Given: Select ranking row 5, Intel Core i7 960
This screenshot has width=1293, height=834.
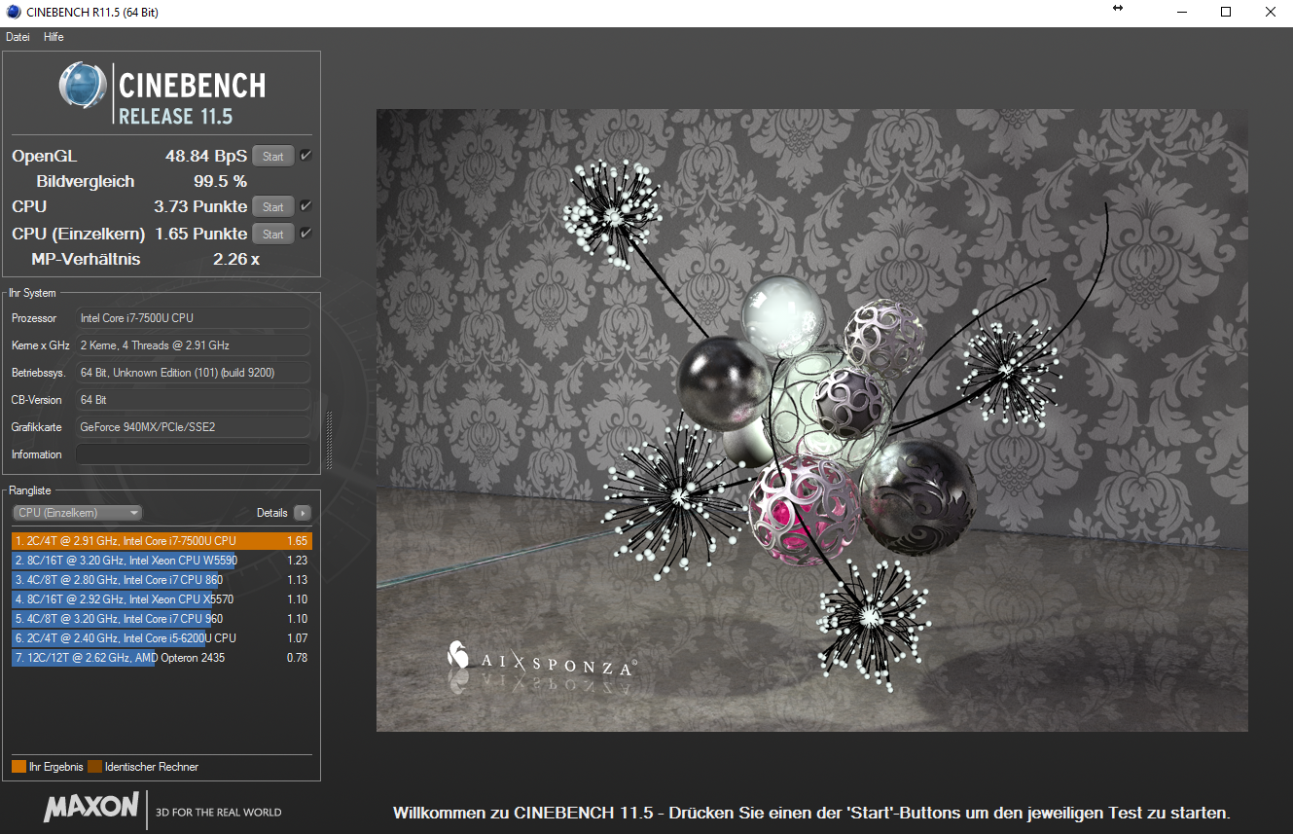Looking at the screenshot, I should tap(162, 619).
